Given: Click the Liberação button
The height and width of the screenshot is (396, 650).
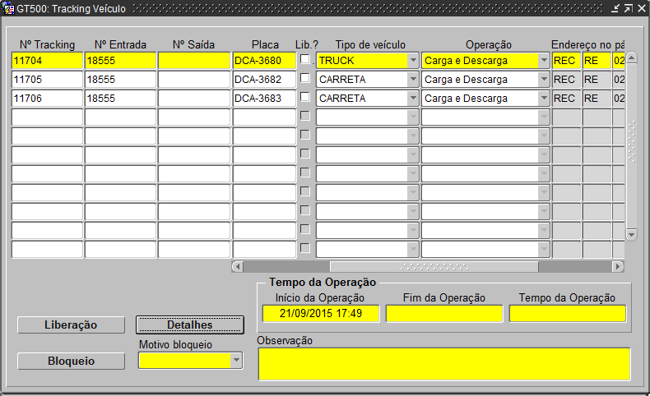Looking at the screenshot, I should [71, 325].
